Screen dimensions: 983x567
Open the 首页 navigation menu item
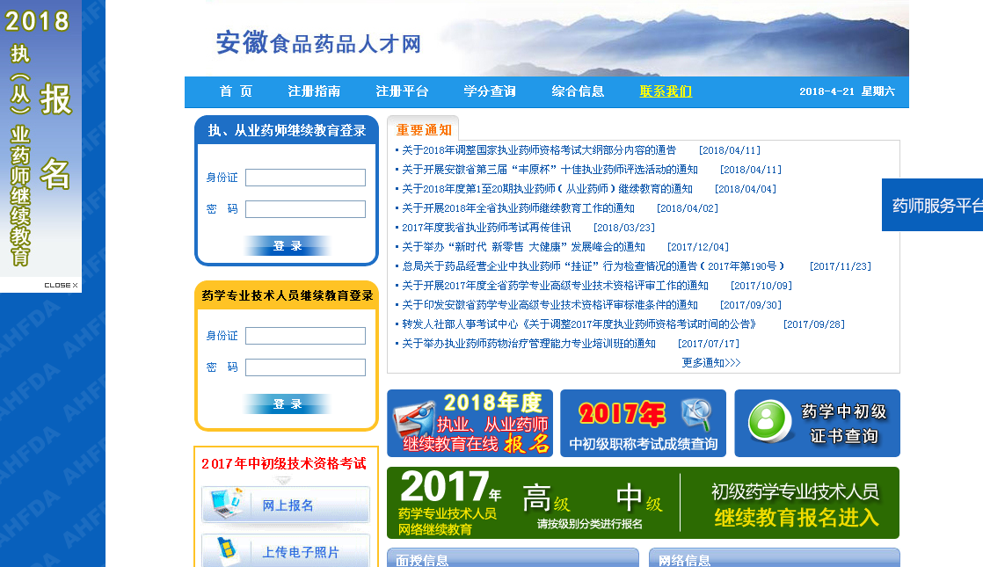pyautogui.click(x=236, y=91)
